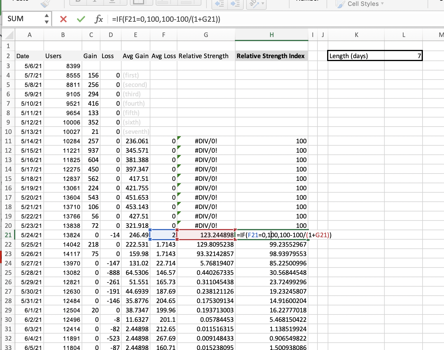
Task: Select the text orientation (ab) icon
Action: coord(253,2)
